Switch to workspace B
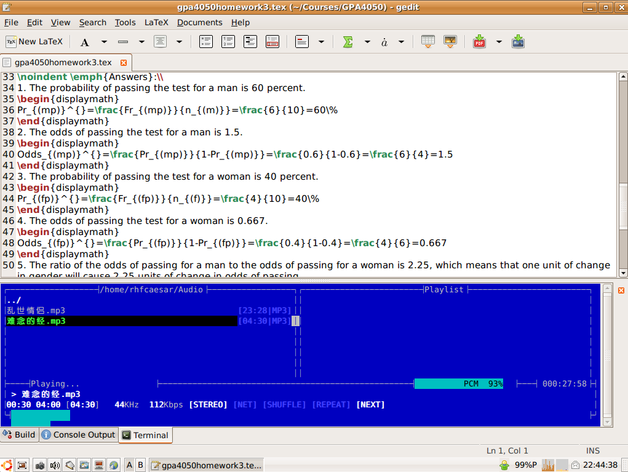Screen dimensions: 628x472 coord(141,465)
